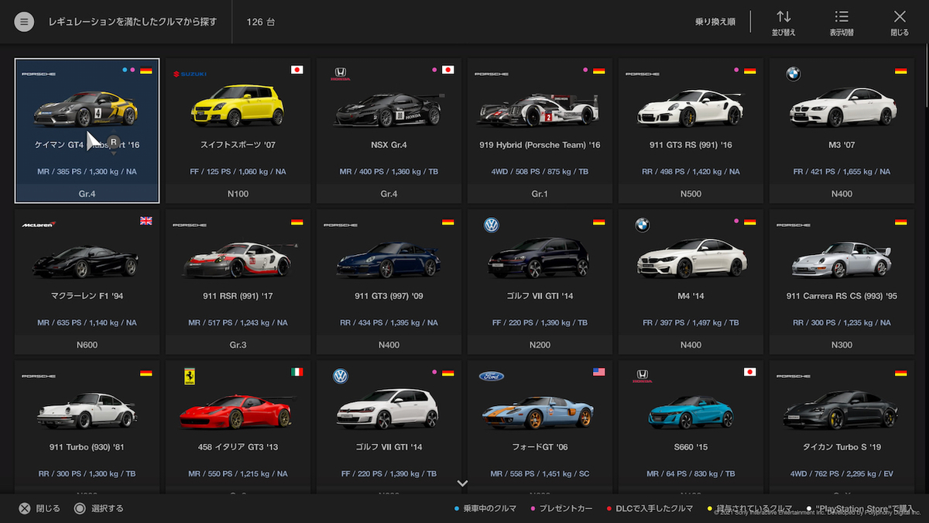This screenshot has width=929, height=523.
Task: Pick the 911 RSR (991) '17 car image
Action: coord(238,260)
